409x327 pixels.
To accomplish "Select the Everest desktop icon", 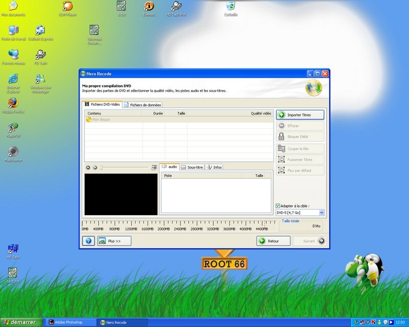I will [x=149, y=9].
